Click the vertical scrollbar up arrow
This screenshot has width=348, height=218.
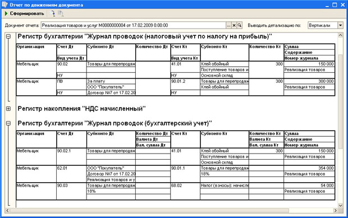point(341,35)
